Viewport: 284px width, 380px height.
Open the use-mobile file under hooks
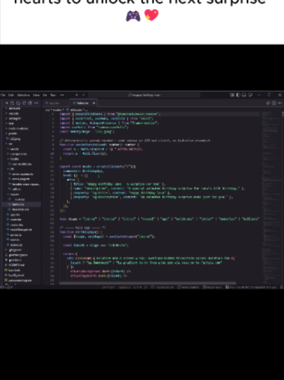click(21, 164)
